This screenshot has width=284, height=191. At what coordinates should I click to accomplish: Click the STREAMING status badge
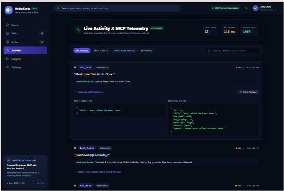[157, 28]
